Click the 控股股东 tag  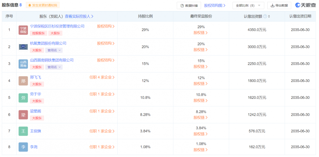pos(39,33)
